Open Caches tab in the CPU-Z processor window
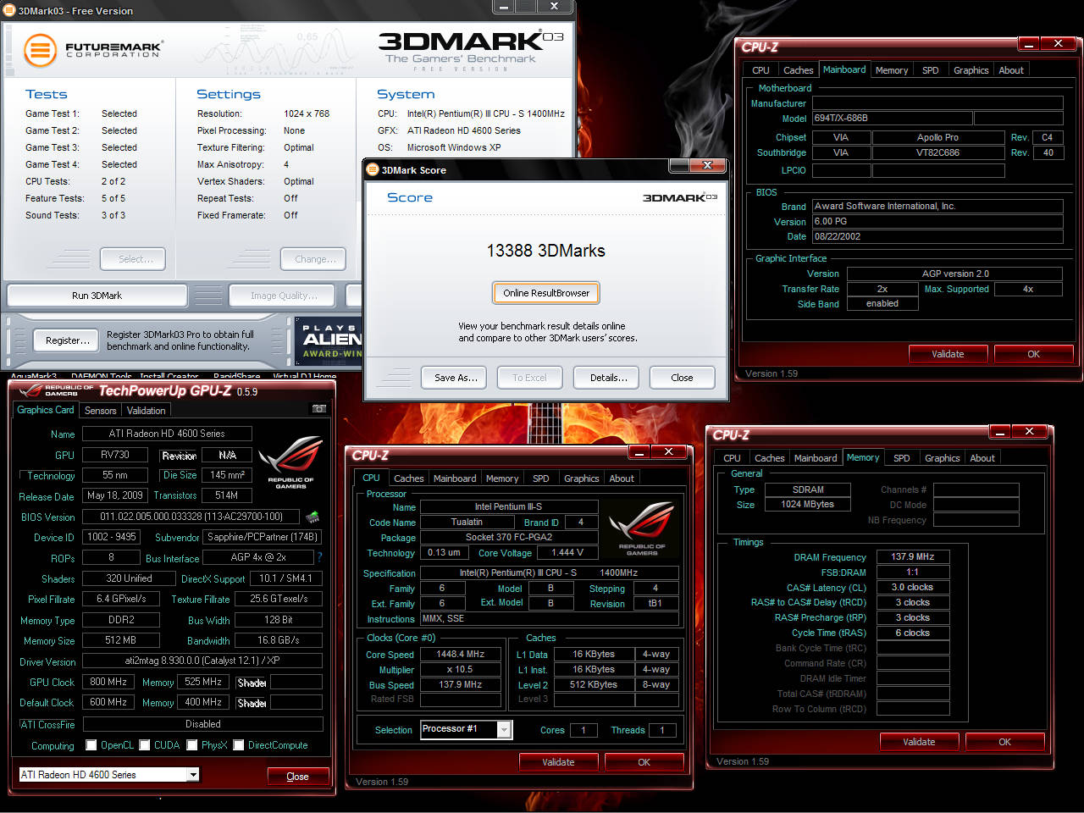1084x813 pixels. tap(408, 478)
